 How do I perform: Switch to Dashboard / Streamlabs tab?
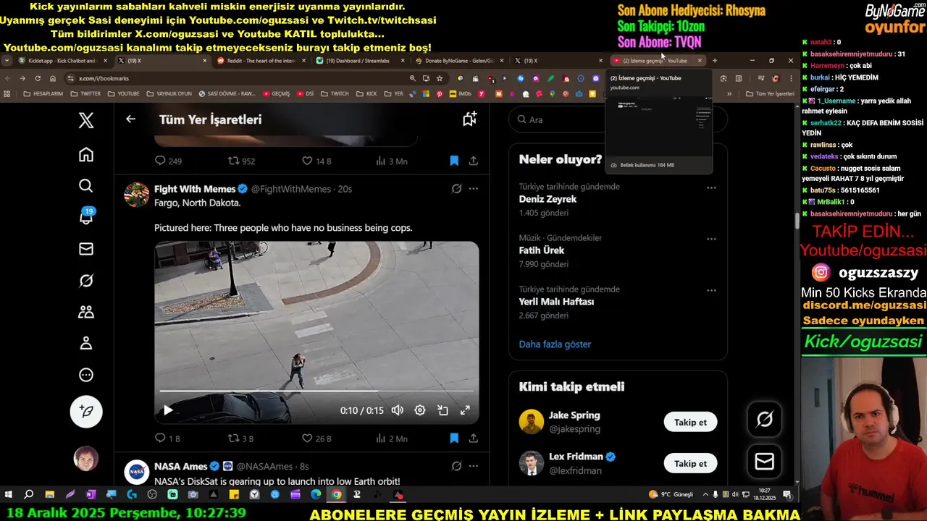click(x=358, y=61)
